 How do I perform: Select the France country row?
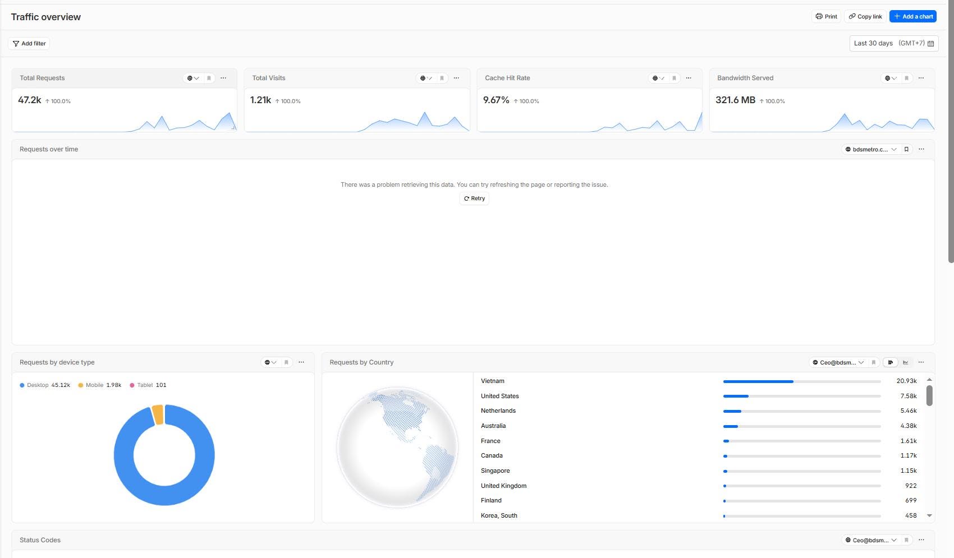[x=699, y=441]
